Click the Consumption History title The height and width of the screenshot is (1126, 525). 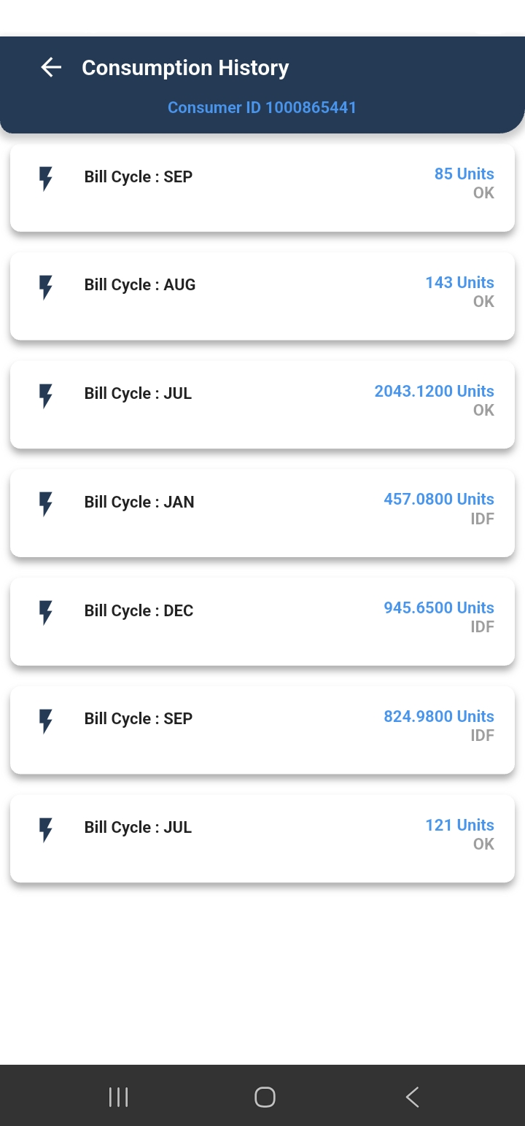tap(185, 68)
